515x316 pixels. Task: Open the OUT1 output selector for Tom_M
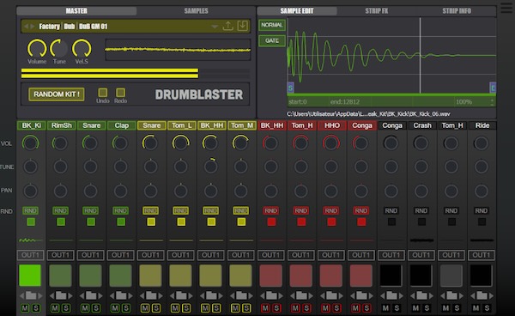240,255
